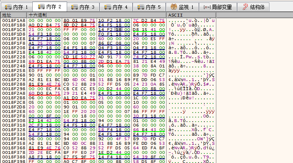Click hex value 20 00 E5 FF
The image size is (293, 163).
[149, 38]
